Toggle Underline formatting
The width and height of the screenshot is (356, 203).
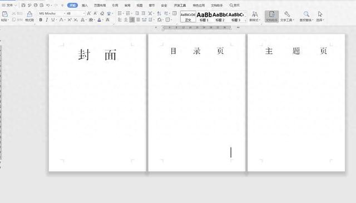point(53,20)
